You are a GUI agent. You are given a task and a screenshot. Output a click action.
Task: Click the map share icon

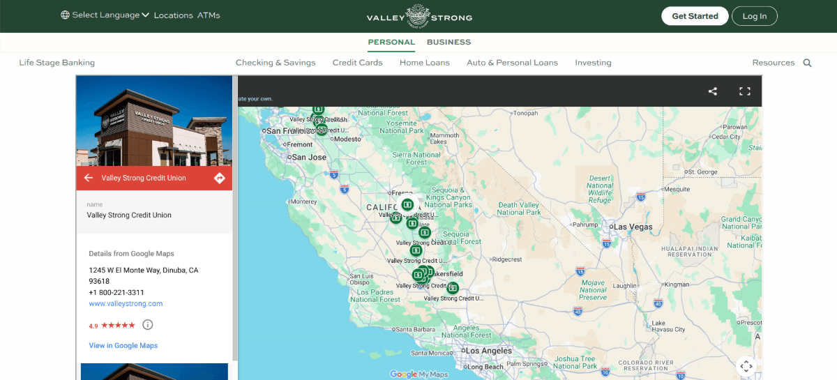(713, 91)
